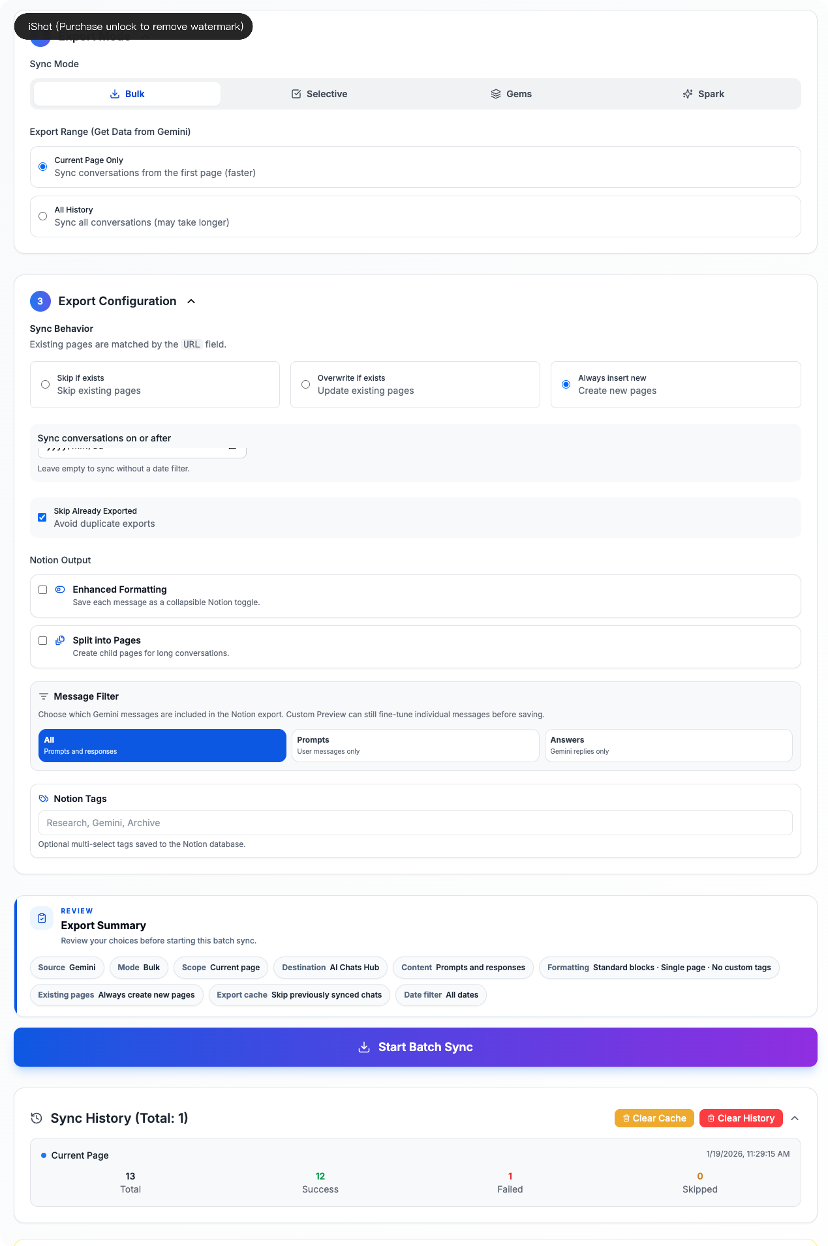
Task: Select Always insert new radio button
Action: pos(566,385)
